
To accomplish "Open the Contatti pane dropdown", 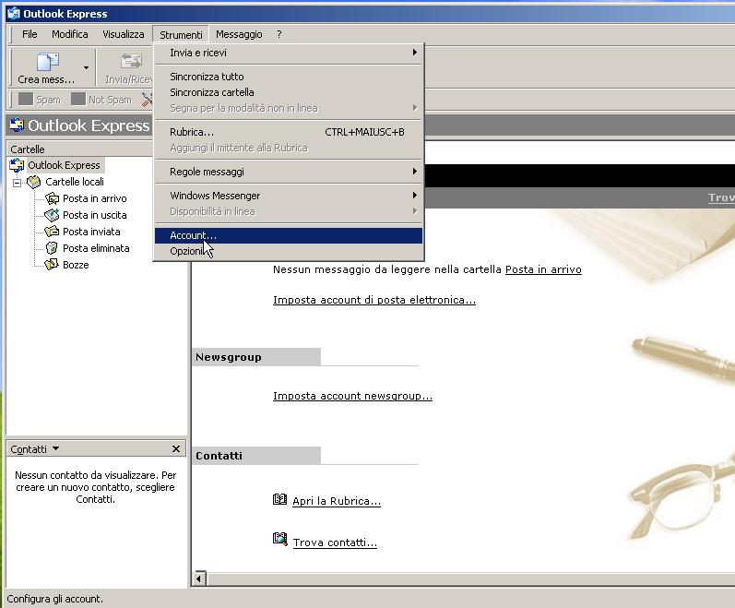I will tap(56, 448).
